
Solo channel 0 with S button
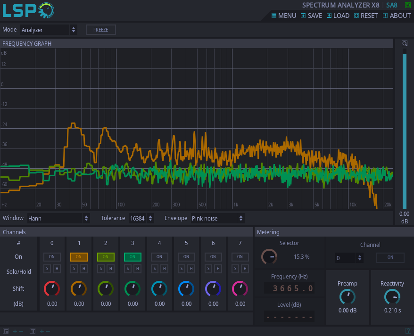tap(47, 269)
